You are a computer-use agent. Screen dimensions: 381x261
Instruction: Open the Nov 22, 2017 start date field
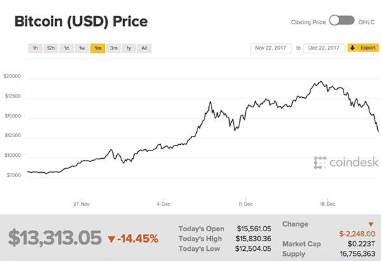(x=272, y=48)
